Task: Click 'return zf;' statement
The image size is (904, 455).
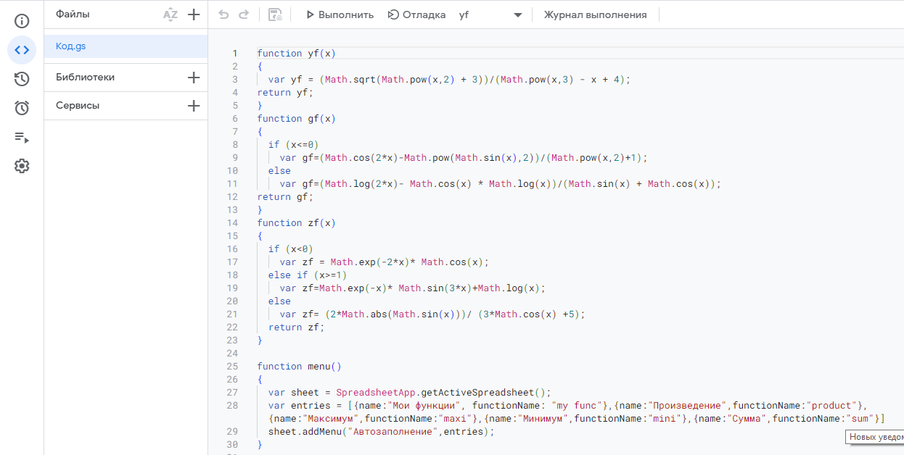Action: coord(296,327)
